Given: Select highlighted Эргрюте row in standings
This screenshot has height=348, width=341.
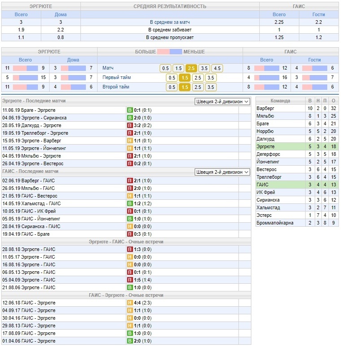Looking at the screenshot, I should (x=297, y=146).
